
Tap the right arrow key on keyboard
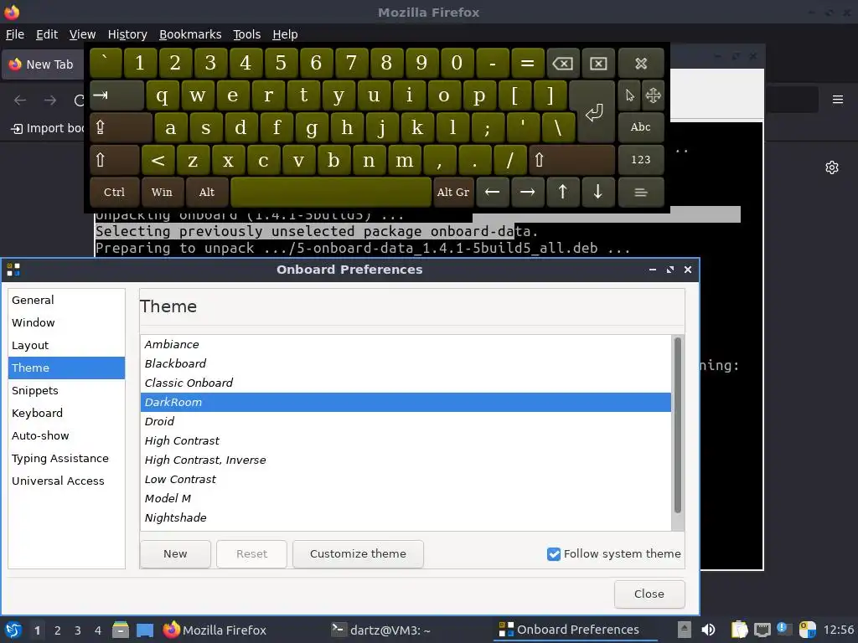pos(528,193)
